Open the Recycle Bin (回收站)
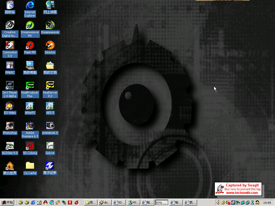275x206 pixels. point(10,5)
